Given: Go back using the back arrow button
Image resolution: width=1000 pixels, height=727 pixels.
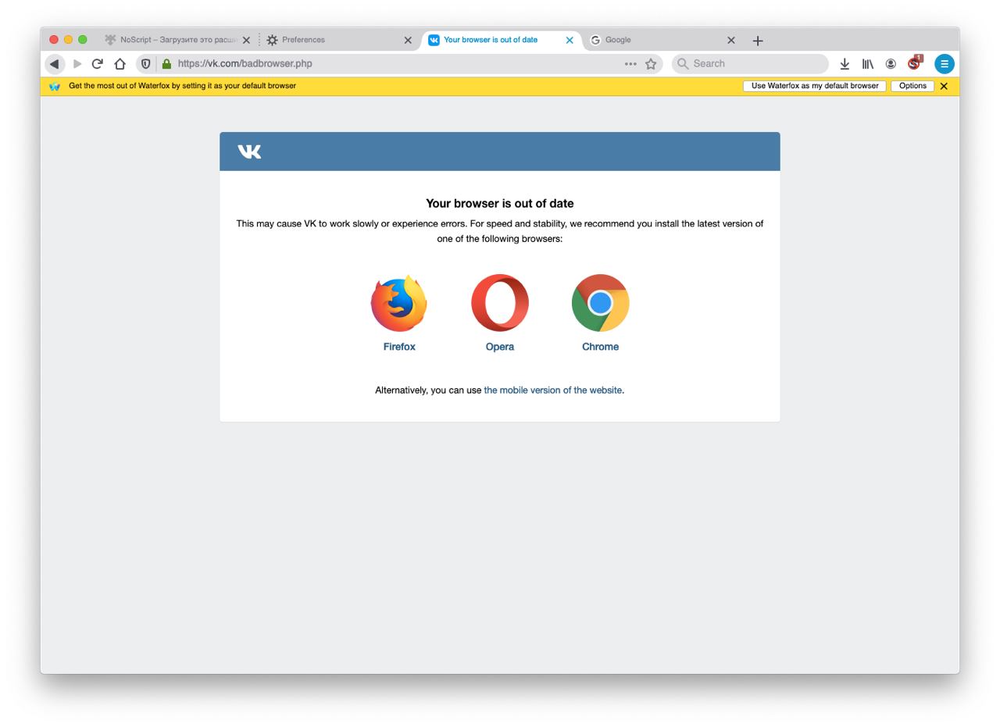Looking at the screenshot, I should pos(54,64).
